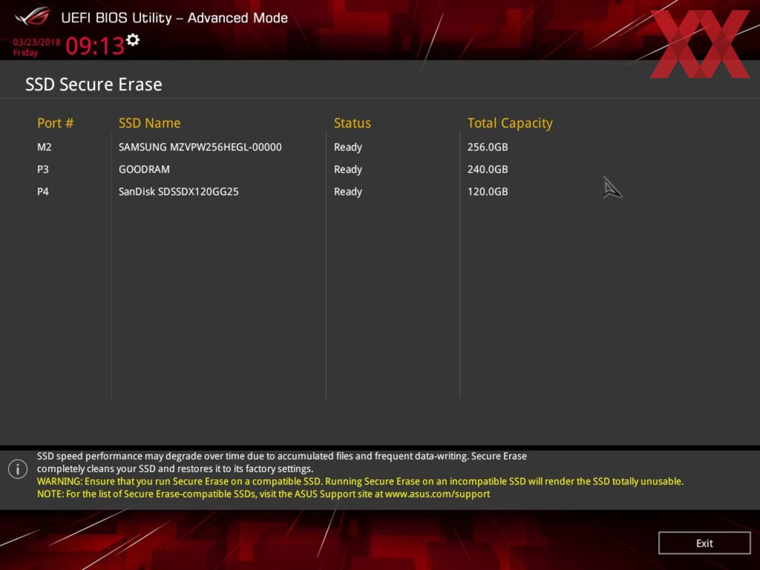Click the SSD Name column header
760x570 pixels.
pyautogui.click(x=149, y=123)
